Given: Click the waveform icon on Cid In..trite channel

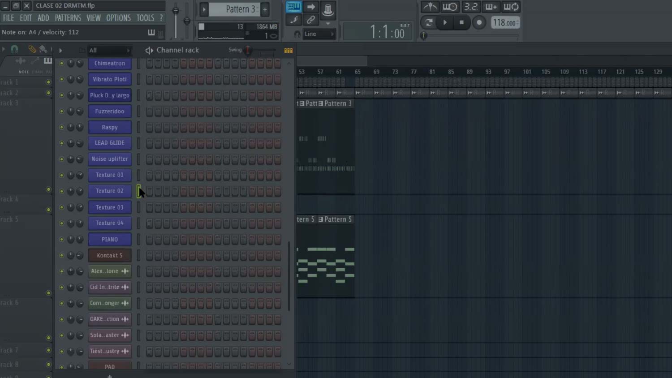Looking at the screenshot, I should click(x=125, y=287).
